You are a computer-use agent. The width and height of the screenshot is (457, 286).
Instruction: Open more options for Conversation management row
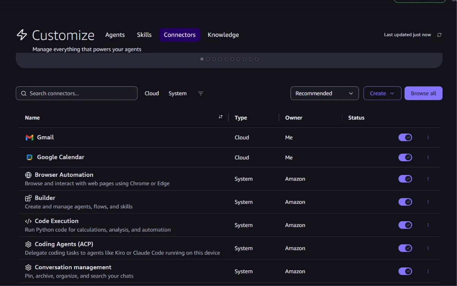(428, 271)
